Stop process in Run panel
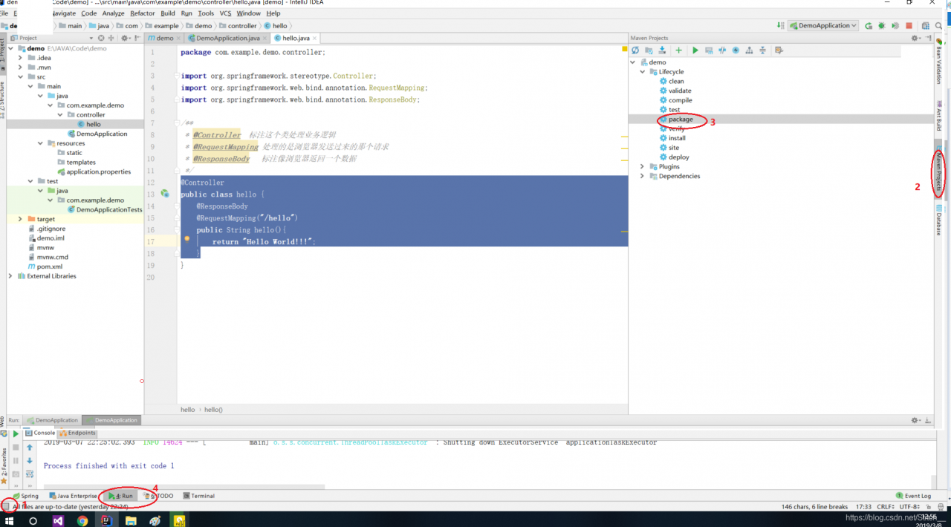The width and height of the screenshot is (951, 527). point(16,448)
